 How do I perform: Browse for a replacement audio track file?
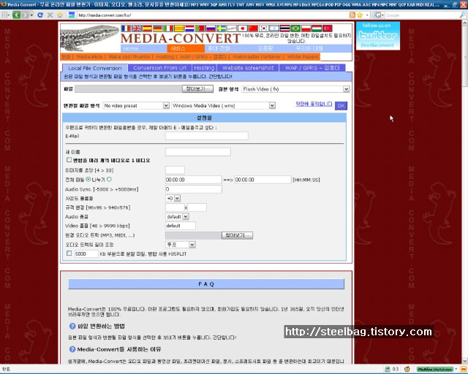pyautogui.click(x=237, y=235)
